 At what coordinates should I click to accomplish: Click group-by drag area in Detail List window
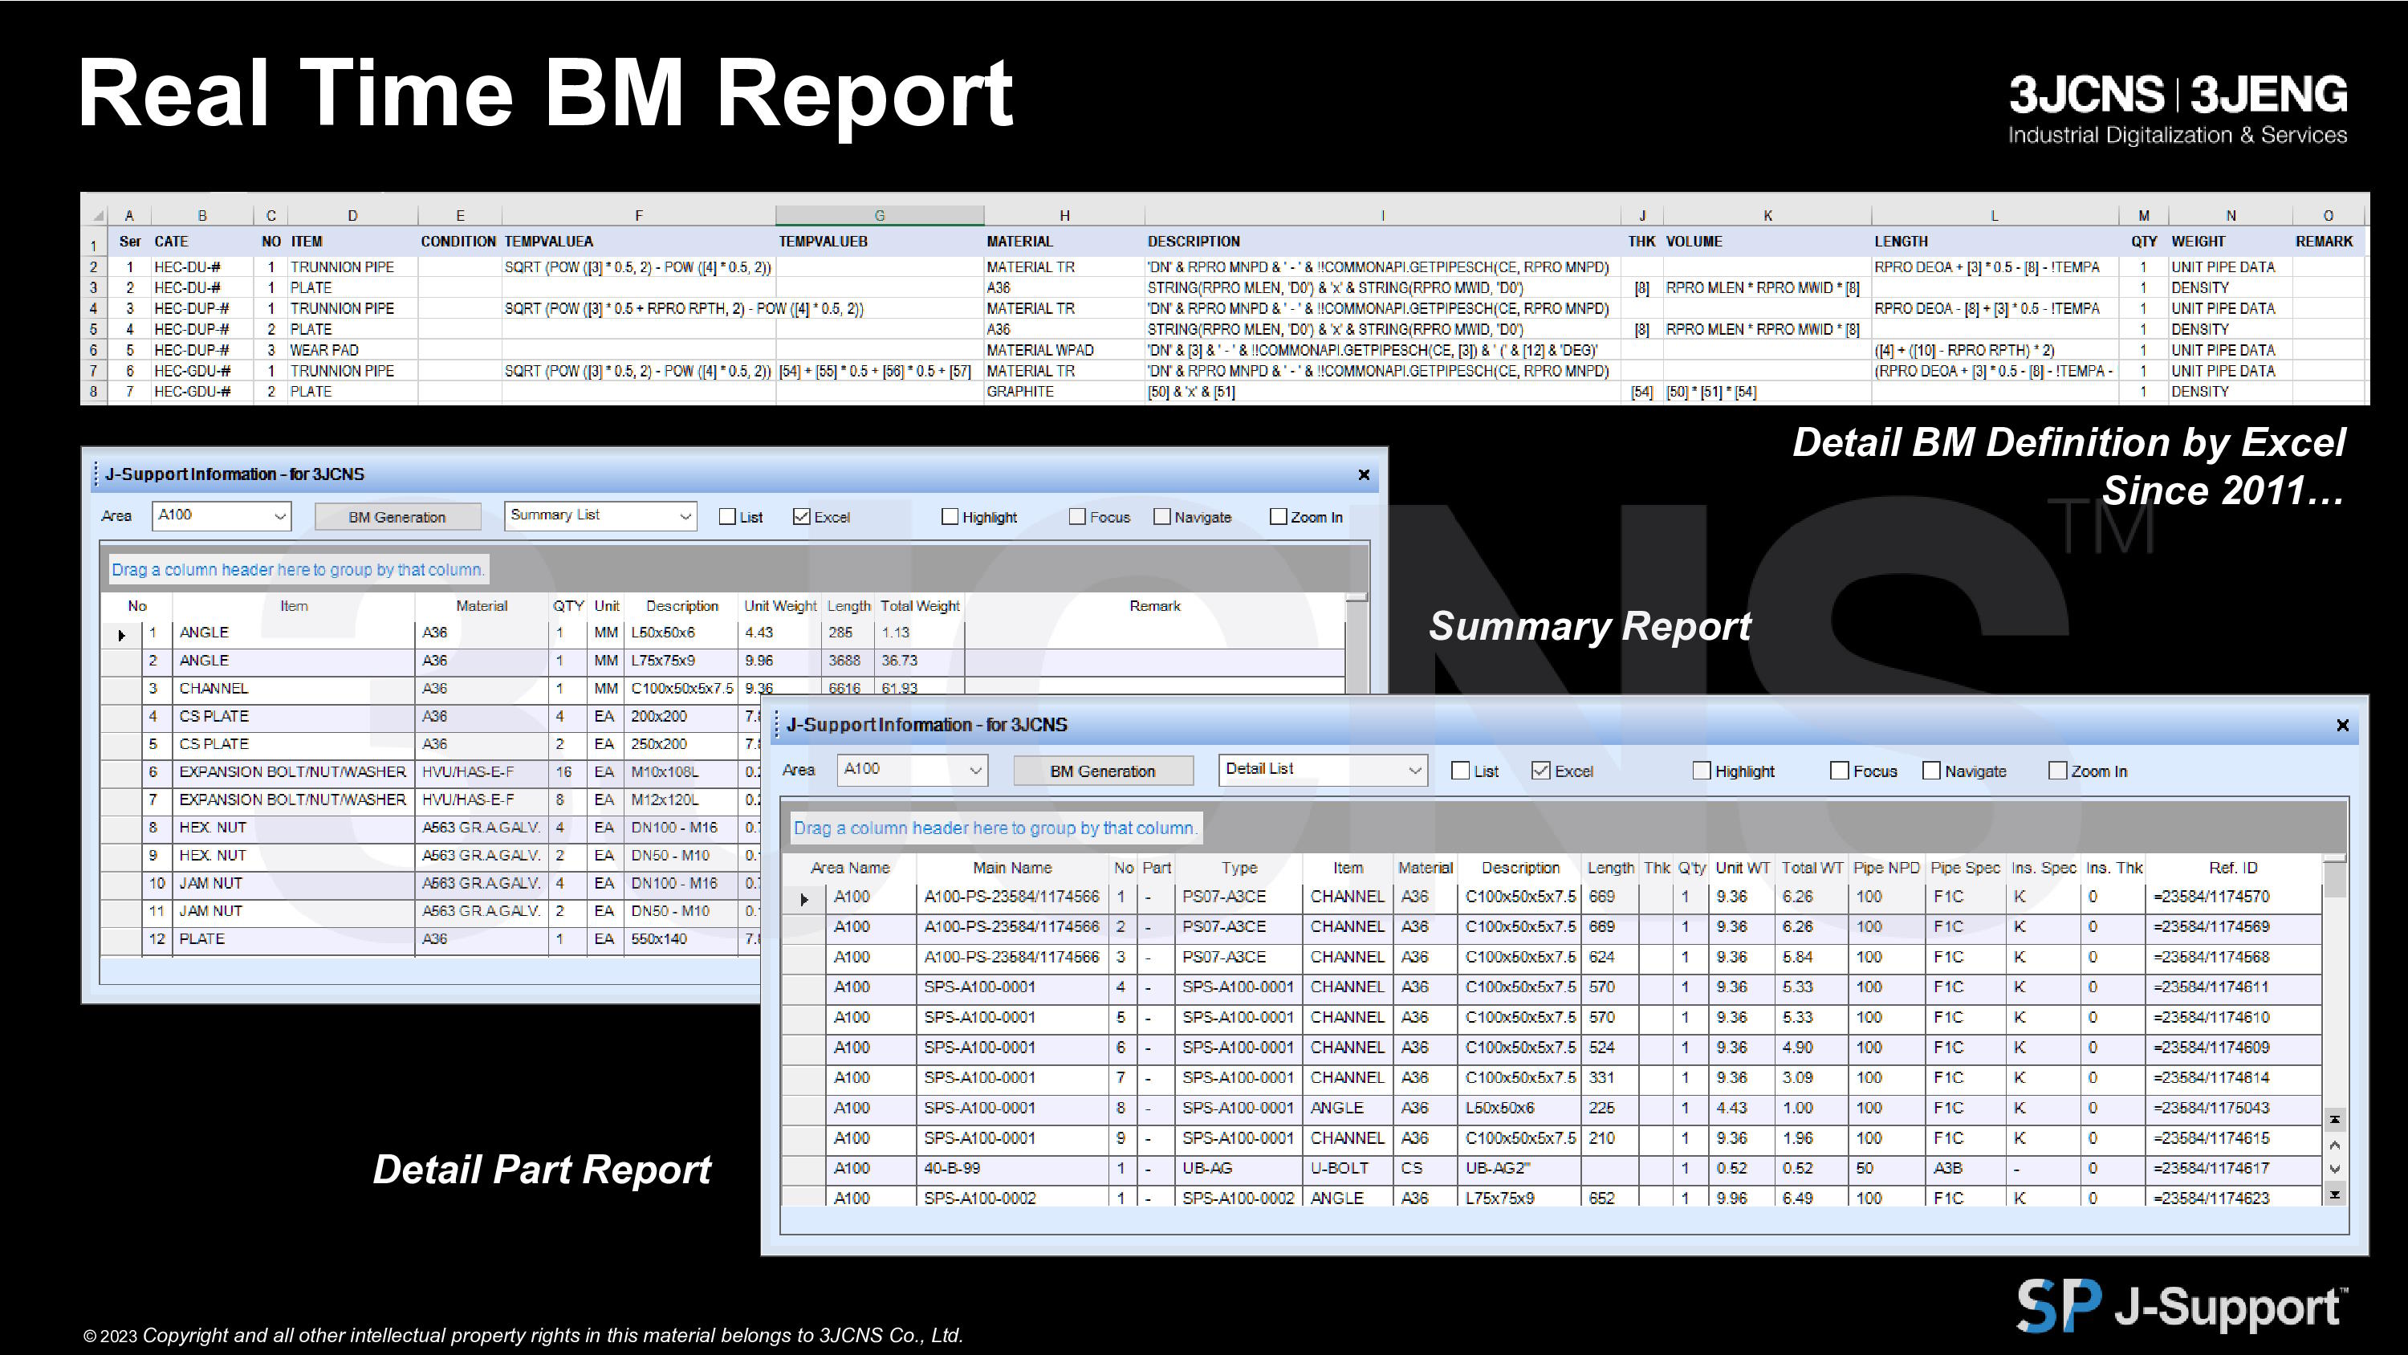pyautogui.click(x=1563, y=828)
